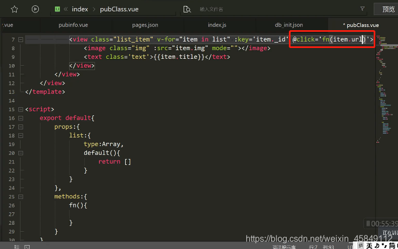Click the filter funnel icon
The image size is (398, 249).
point(362,9)
